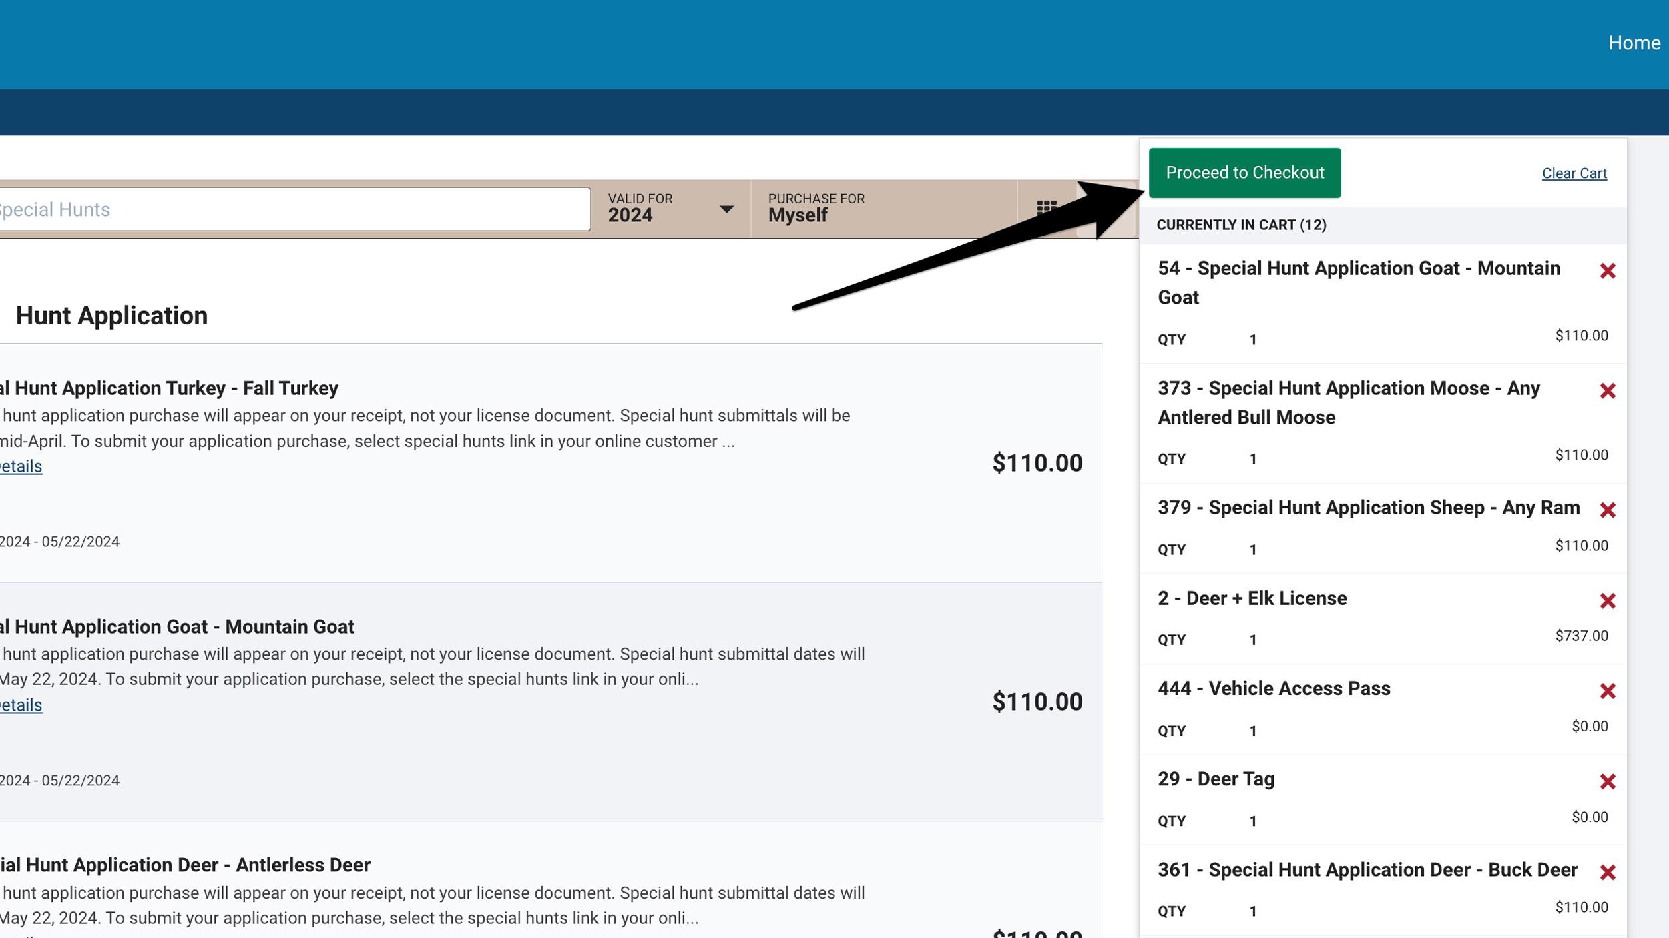Viewport: 1669px width, 938px height.
Task: Remove the Buck Deer application from cart
Action: click(x=1609, y=871)
